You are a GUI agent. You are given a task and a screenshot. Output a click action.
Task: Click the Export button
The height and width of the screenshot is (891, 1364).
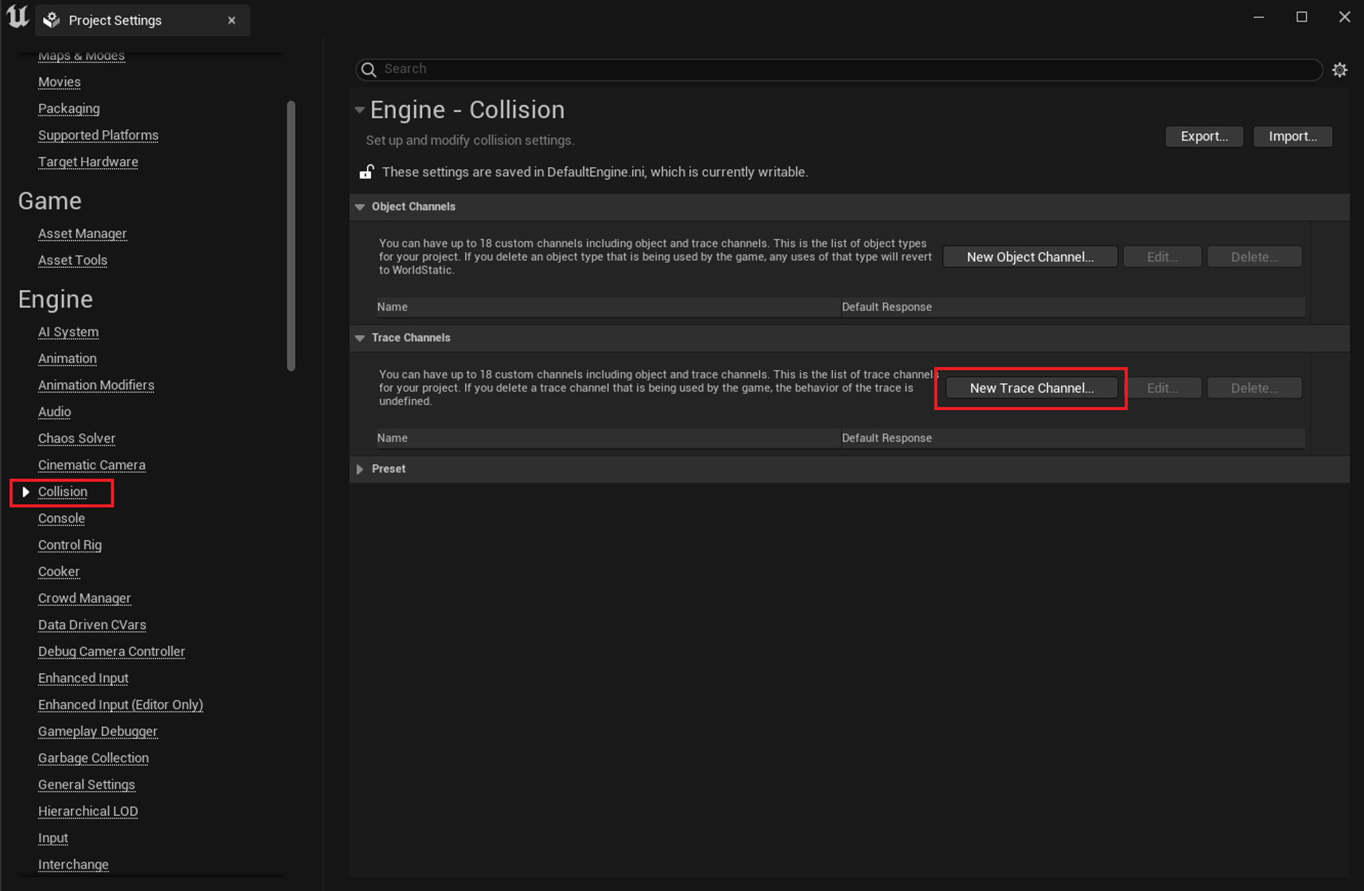click(1204, 136)
